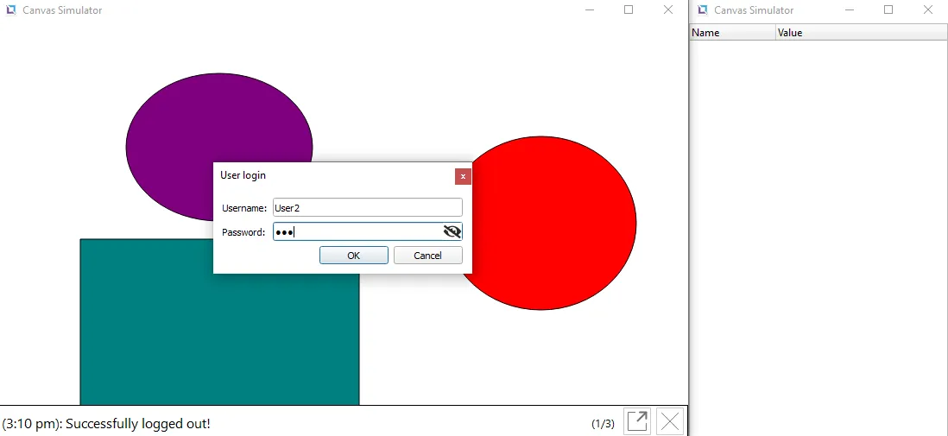Screen dimensions: 948x436
Task: Close the User login dialog
Action: (463, 176)
